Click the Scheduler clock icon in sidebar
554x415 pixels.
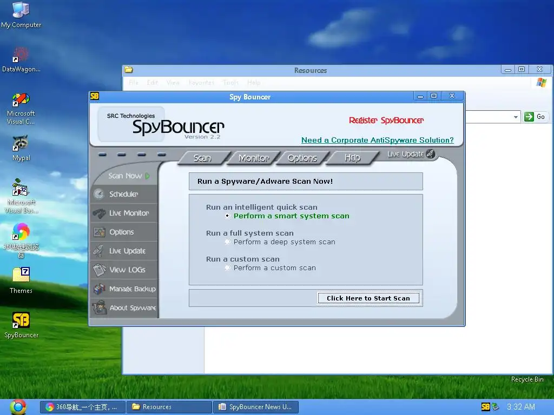coord(99,194)
